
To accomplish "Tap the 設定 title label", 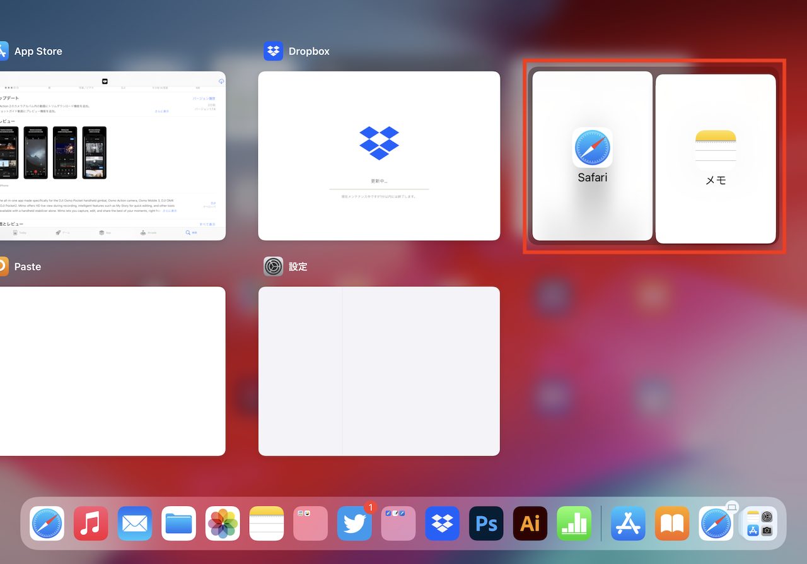I will pos(298,266).
